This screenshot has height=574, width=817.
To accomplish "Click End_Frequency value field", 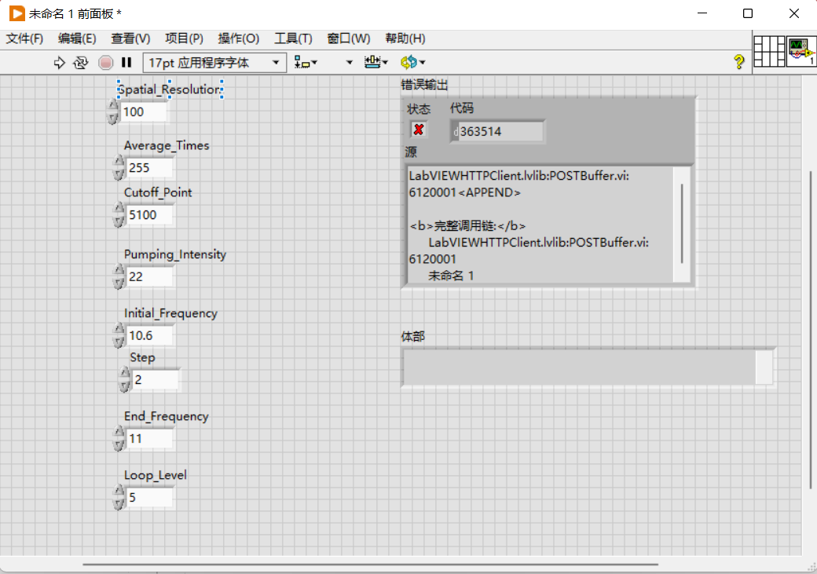I will [x=149, y=439].
